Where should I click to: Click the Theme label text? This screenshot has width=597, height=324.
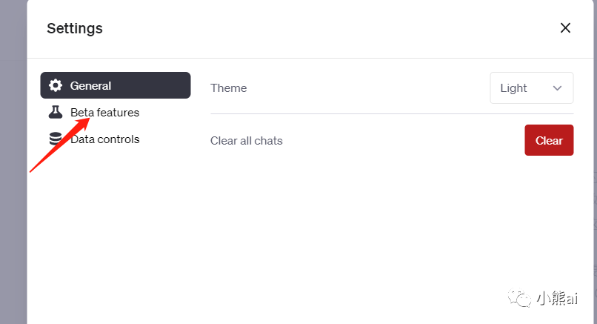(x=228, y=88)
